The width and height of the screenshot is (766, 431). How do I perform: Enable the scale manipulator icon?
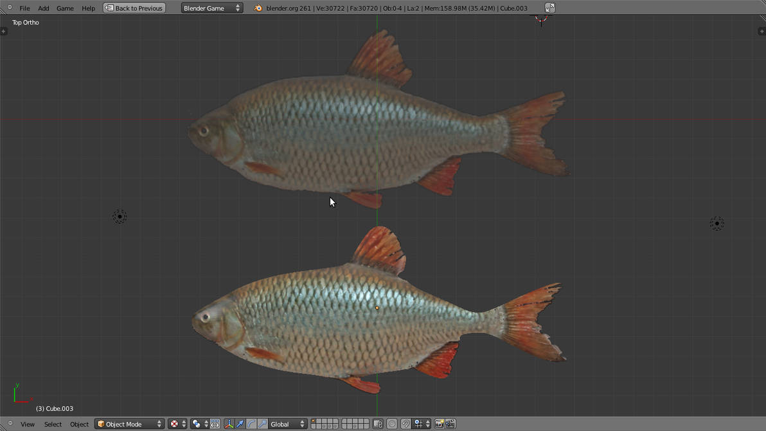point(262,424)
